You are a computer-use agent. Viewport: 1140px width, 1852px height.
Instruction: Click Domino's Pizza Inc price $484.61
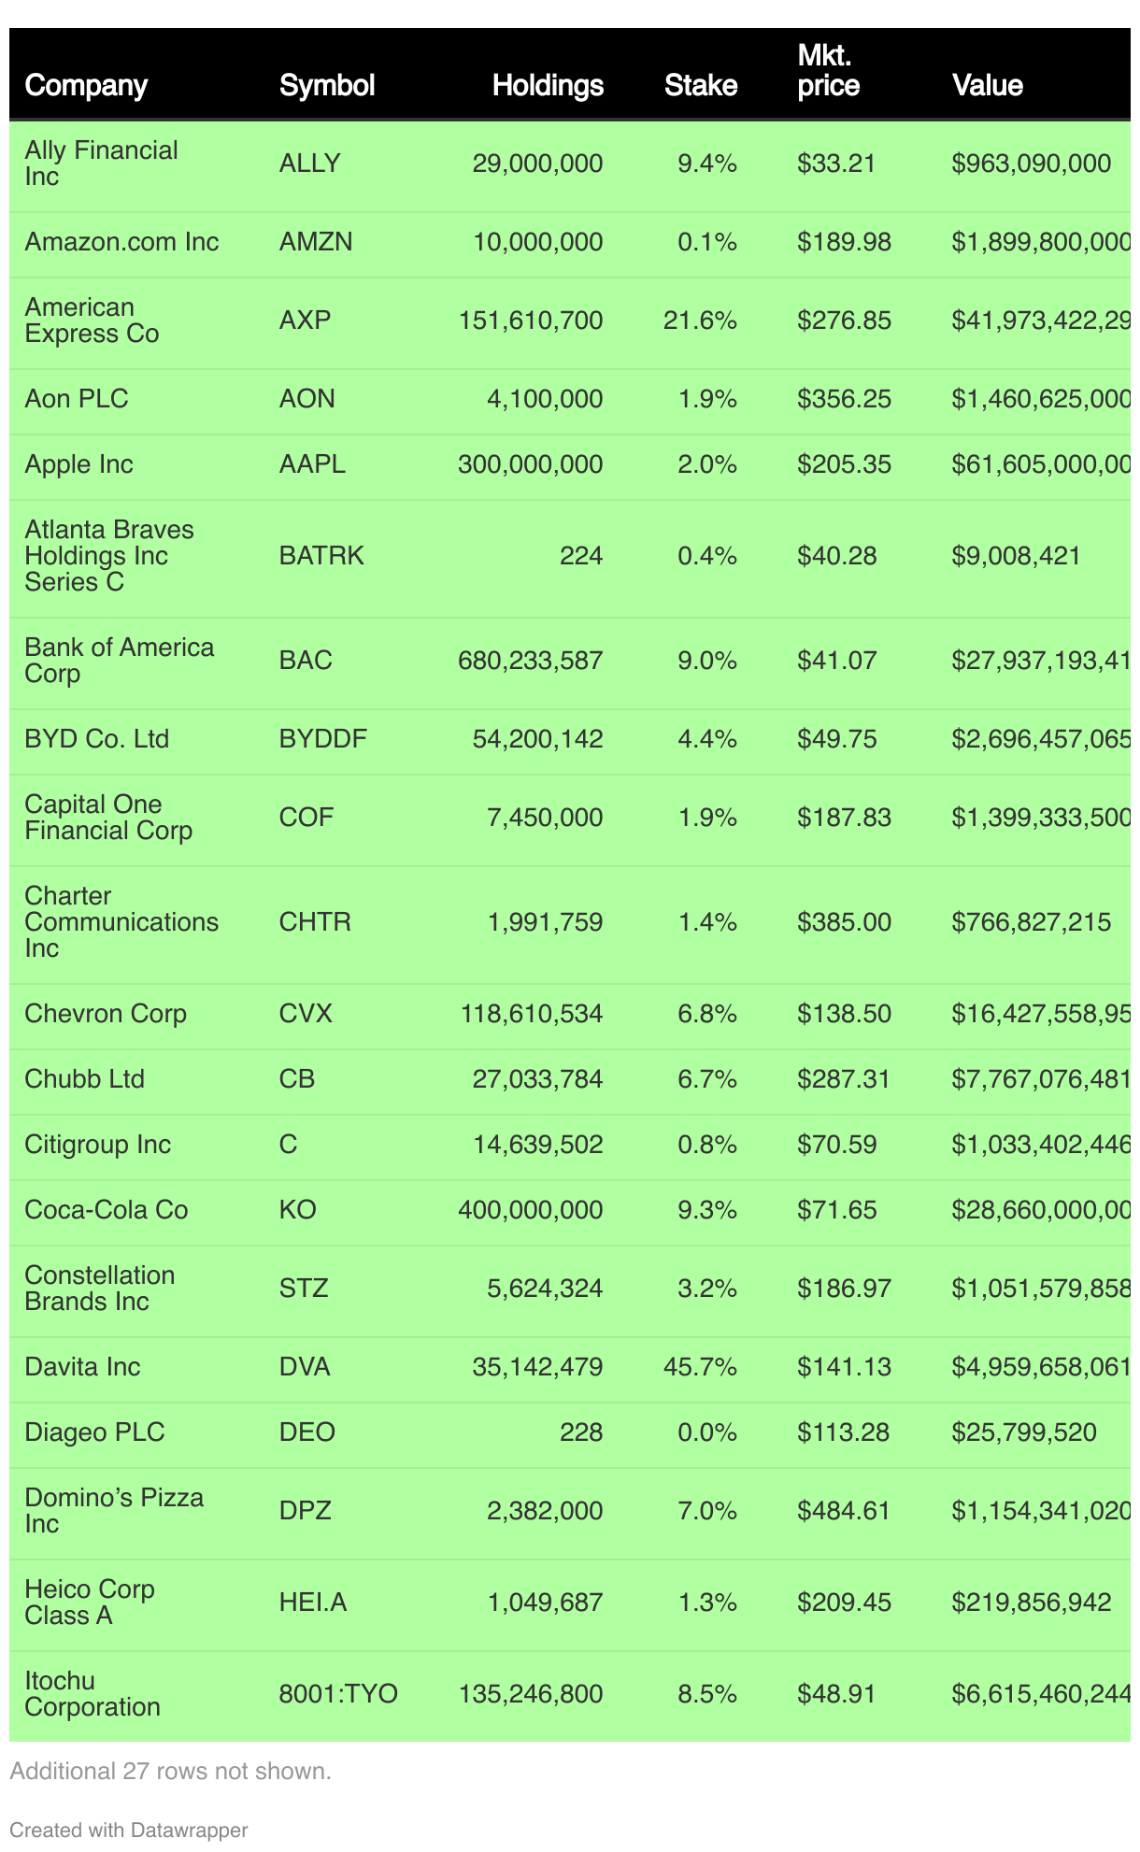[843, 1511]
